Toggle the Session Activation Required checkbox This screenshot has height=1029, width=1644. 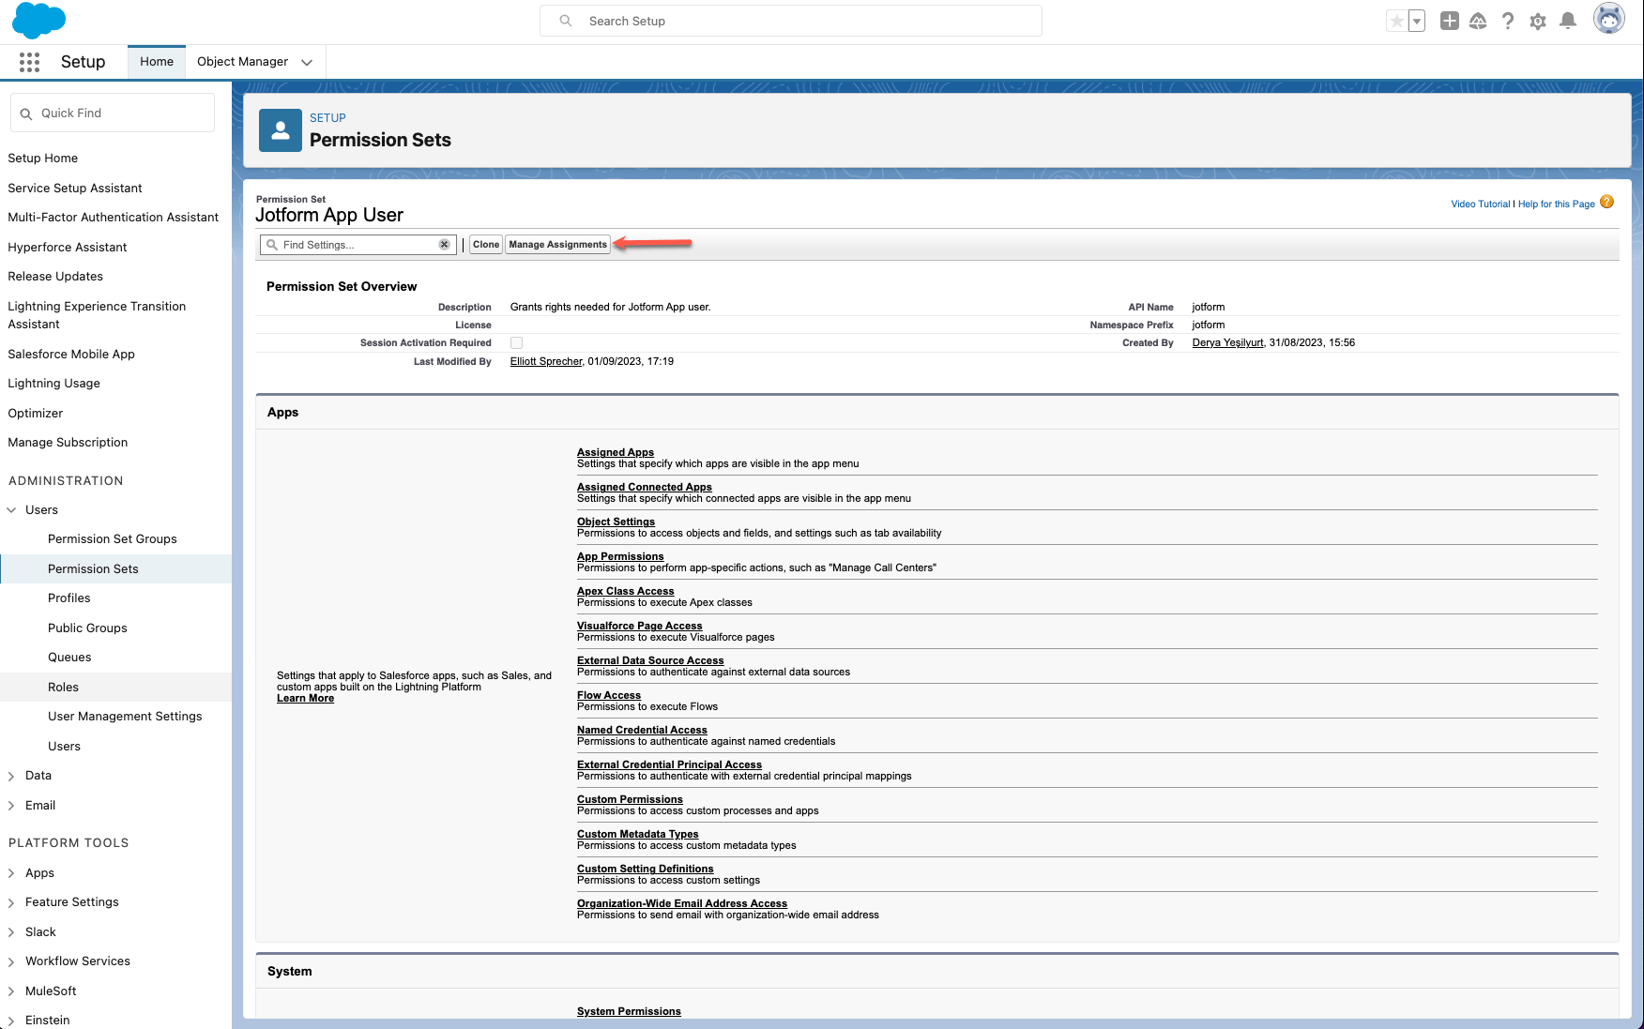[x=516, y=343]
